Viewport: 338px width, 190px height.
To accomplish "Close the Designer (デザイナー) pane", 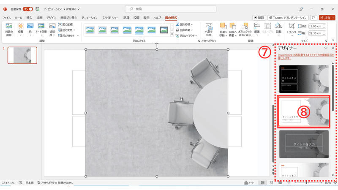I will (x=333, y=48).
